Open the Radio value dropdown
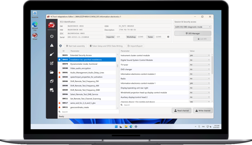Screen dimensions: 252x145 pos(199,79)
